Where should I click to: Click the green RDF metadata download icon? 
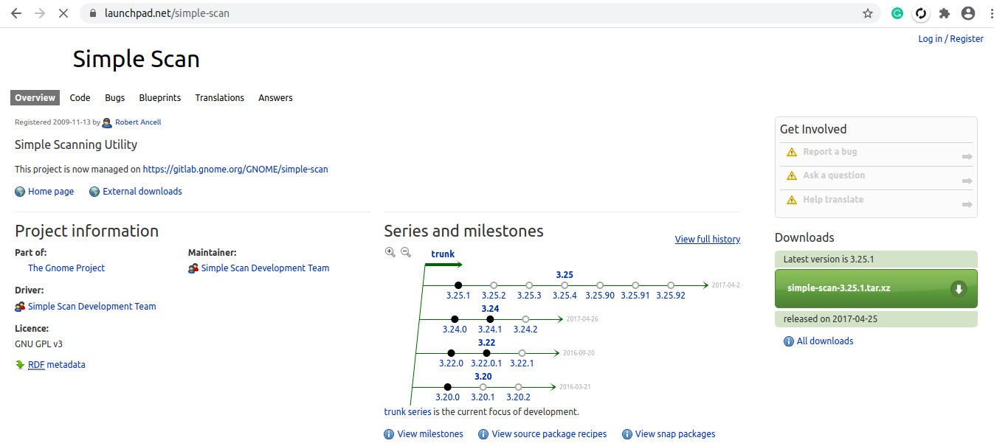point(20,364)
